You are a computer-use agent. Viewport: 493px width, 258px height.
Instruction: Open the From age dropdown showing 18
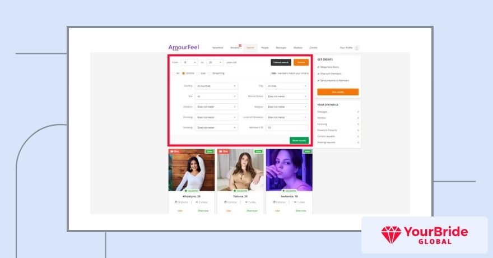(189, 62)
